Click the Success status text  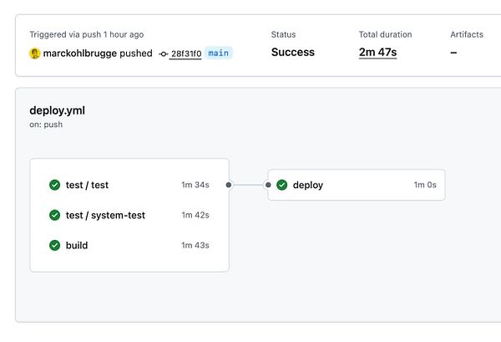pos(292,53)
